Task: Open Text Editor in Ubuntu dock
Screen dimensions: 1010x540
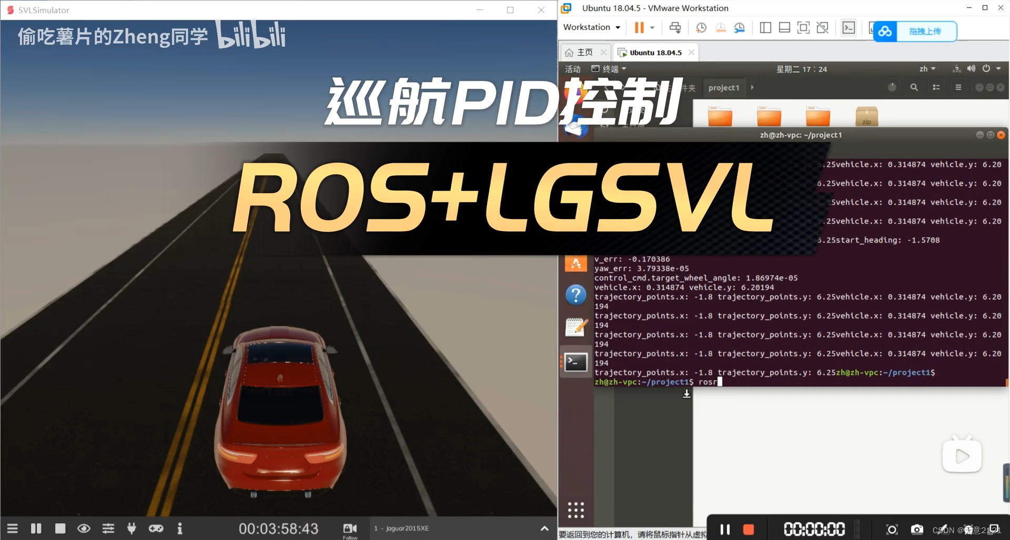Action: point(575,327)
